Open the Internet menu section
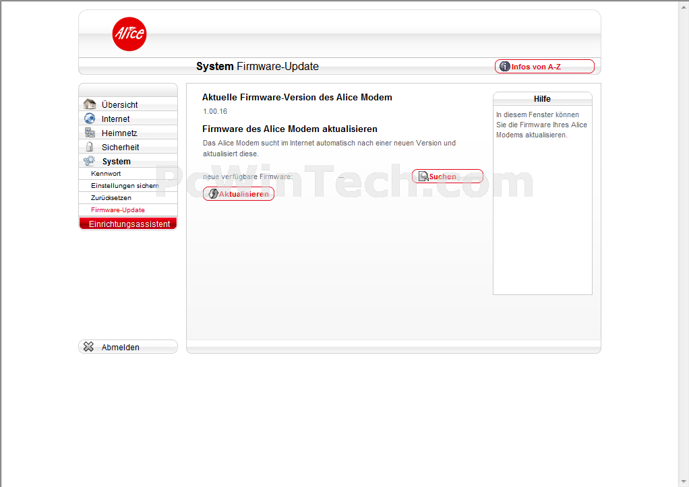Viewport: 689px width, 487px height. click(x=128, y=119)
